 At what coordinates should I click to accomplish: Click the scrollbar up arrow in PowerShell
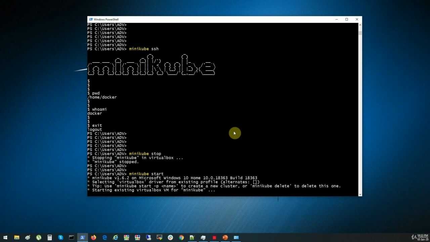pos(360,25)
